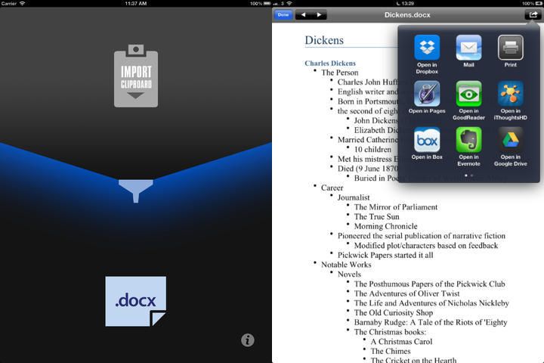Go to previous document with left arrow

coord(303,14)
